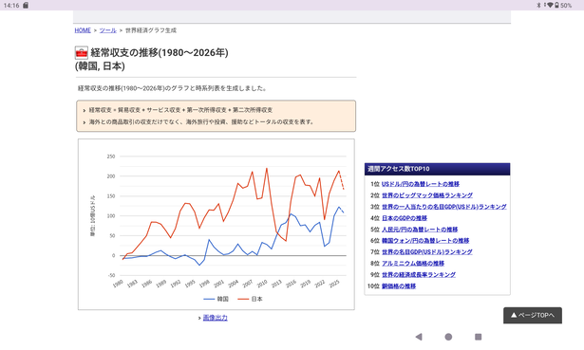This screenshot has height=350, width=584.
Task: Click the 世界経済グラフ生成 breadcrumb text
Action: tap(151, 30)
